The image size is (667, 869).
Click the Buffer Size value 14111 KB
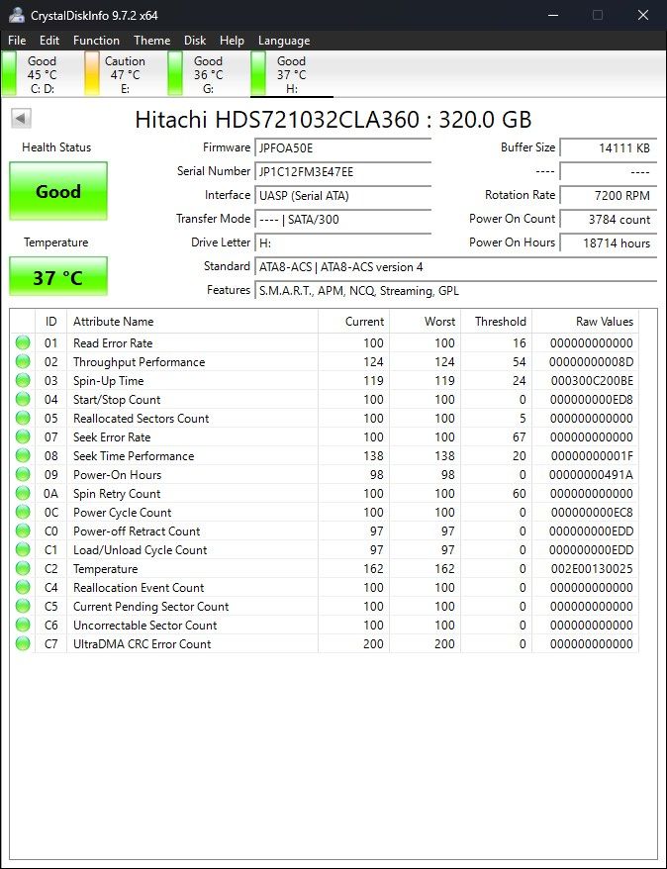pyautogui.click(x=609, y=148)
